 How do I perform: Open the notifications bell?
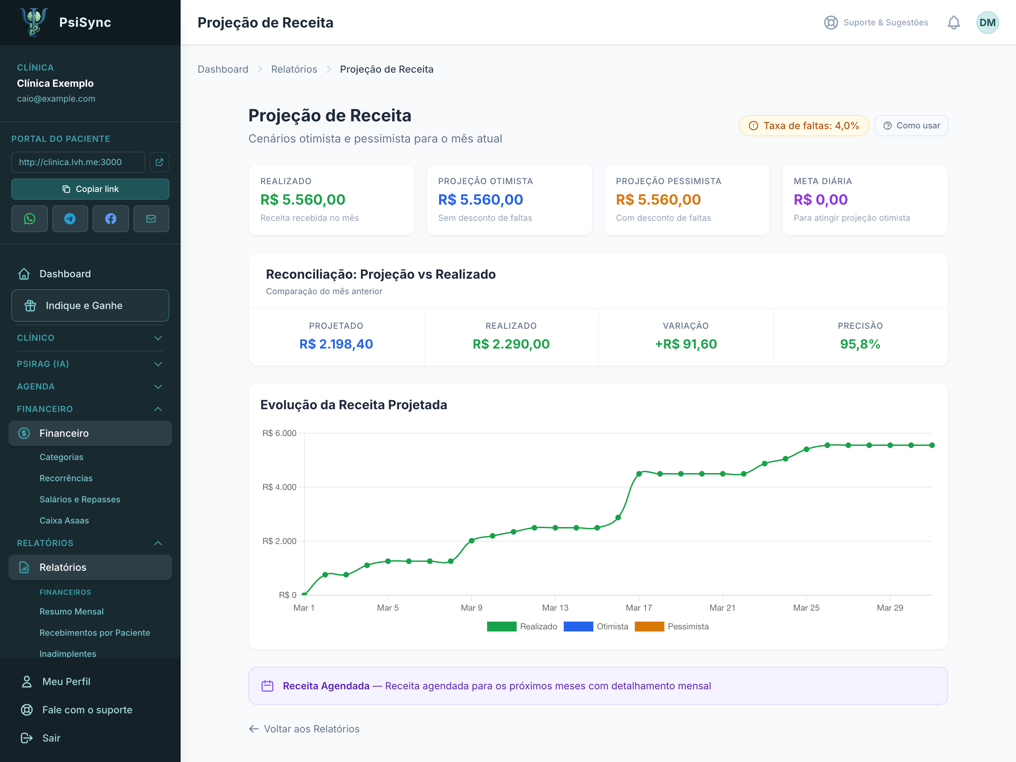tap(954, 23)
